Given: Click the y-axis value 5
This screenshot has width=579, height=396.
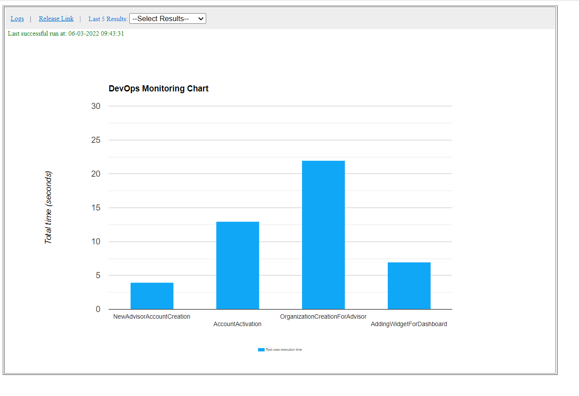Looking at the screenshot, I should click(98, 275).
